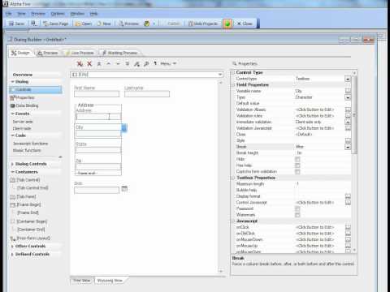Click the First Name input field
390x292 pixels.
tap(97, 94)
